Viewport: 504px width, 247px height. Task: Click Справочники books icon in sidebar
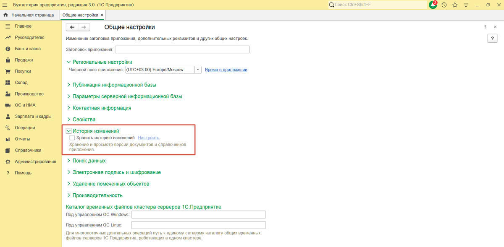click(x=8, y=150)
